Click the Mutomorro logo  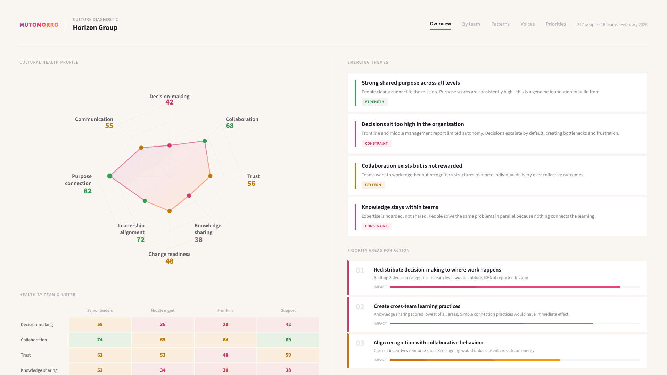(x=39, y=25)
